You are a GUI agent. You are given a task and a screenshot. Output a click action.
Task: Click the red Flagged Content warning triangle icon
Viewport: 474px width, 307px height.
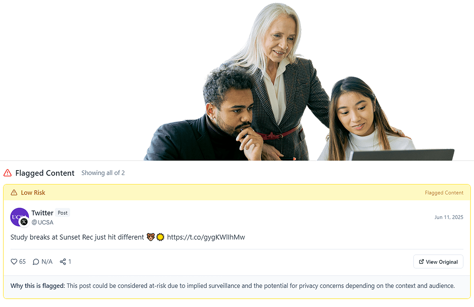tap(7, 173)
